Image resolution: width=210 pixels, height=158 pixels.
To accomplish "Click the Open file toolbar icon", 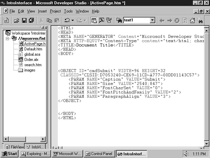I will coord(16,20).
